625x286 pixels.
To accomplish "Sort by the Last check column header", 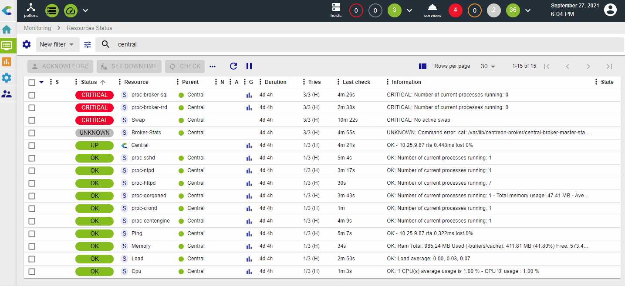I will coord(357,82).
